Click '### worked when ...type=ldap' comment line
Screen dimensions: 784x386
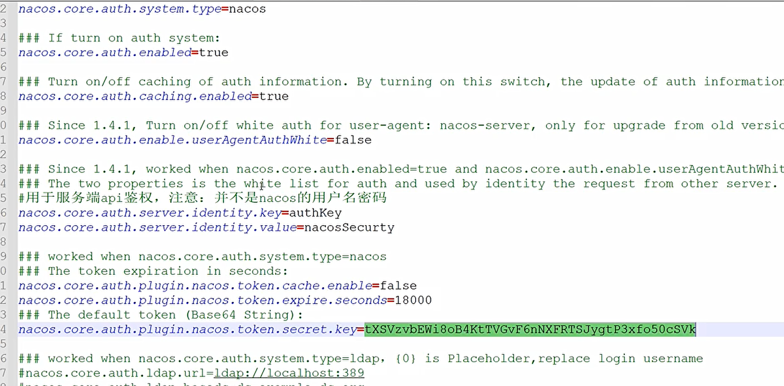point(361,359)
